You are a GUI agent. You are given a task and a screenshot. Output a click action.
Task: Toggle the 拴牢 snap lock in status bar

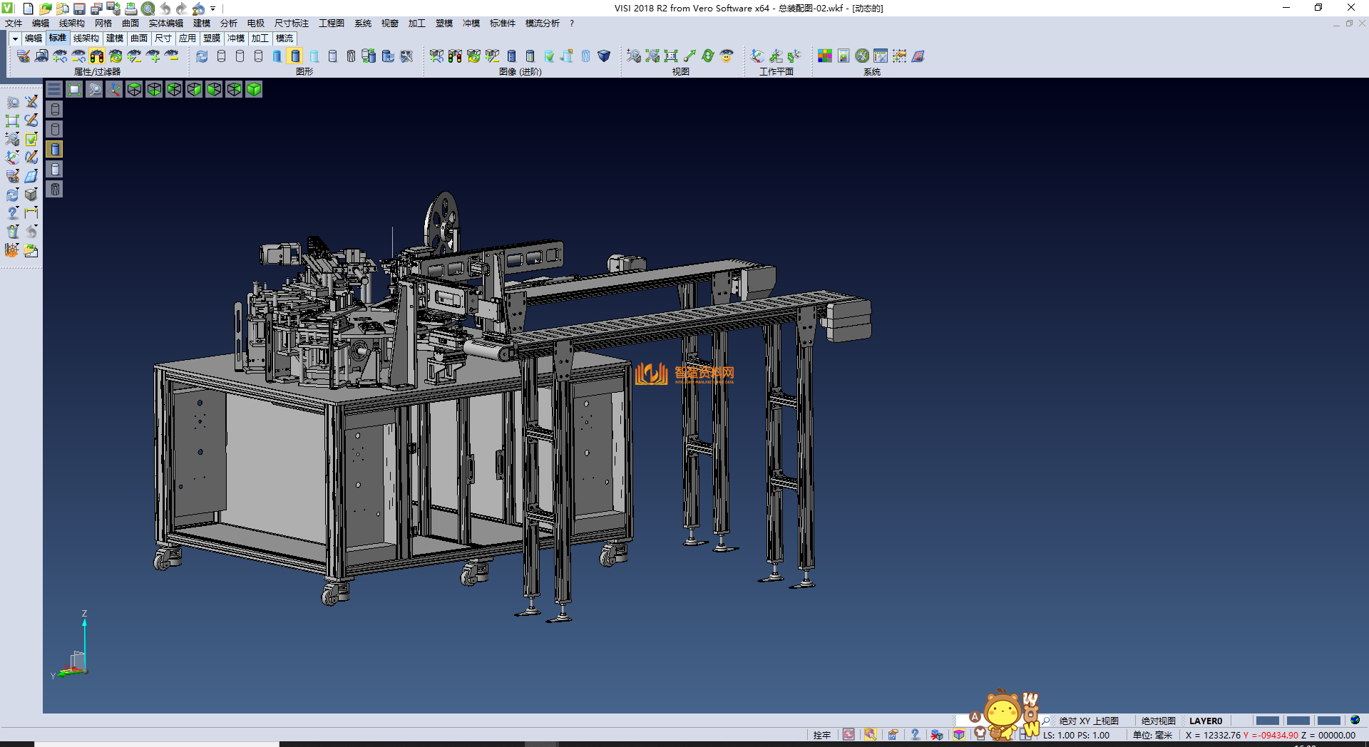pos(821,735)
